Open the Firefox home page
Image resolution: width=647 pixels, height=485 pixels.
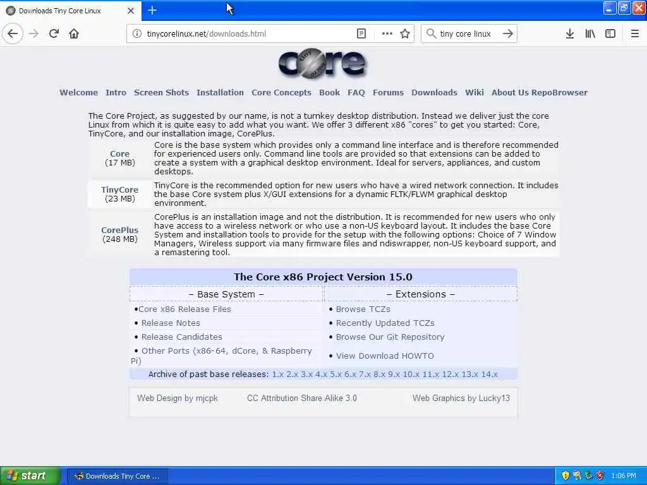pyautogui.click(x=74, y=34)
